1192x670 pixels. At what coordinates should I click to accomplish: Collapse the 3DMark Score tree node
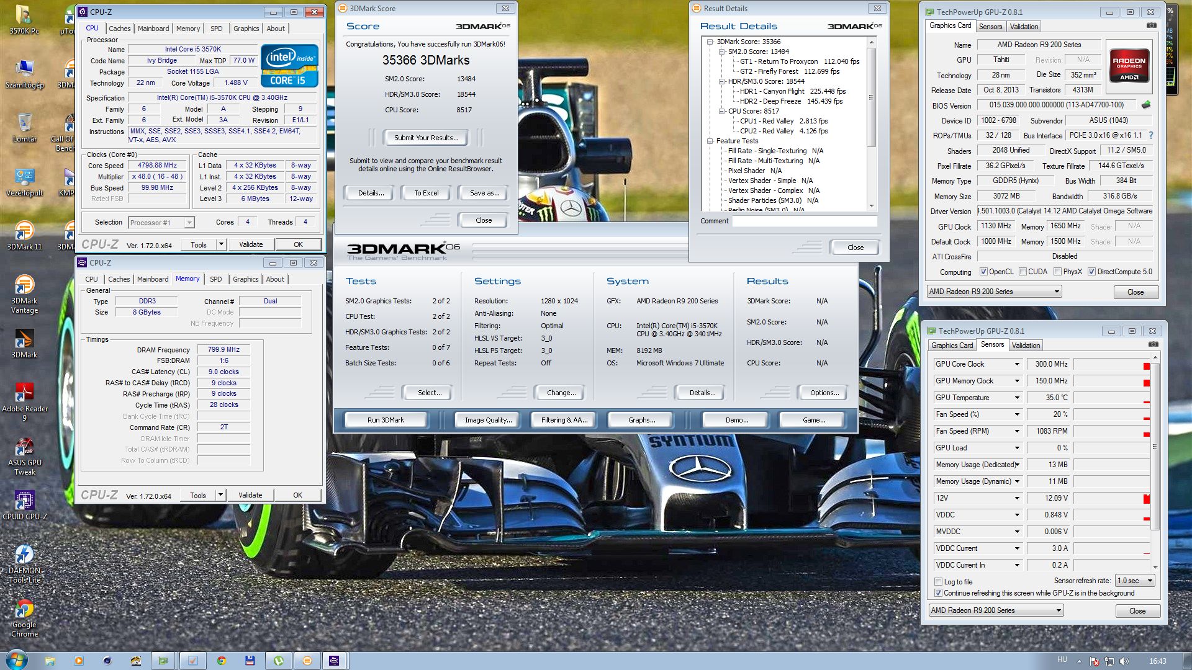(x=710, y=42)
